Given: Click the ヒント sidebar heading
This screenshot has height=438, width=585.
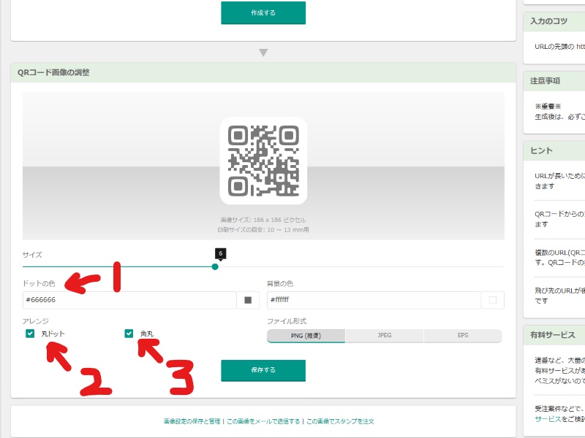Looking at the screenshot, I should tap(541, 151).
